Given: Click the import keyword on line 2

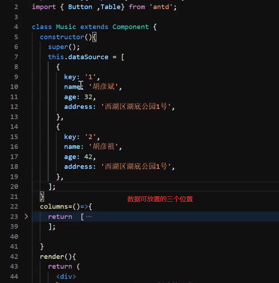Looking at the screenshot, I should pyautogui.click(x=44, y=7).
